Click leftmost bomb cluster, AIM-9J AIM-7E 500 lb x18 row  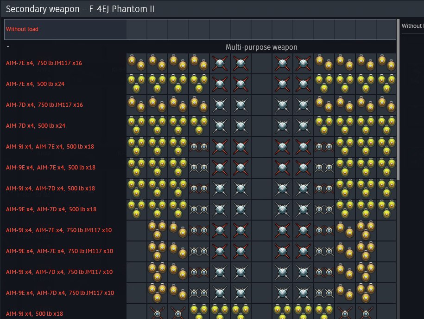point(137,146)
